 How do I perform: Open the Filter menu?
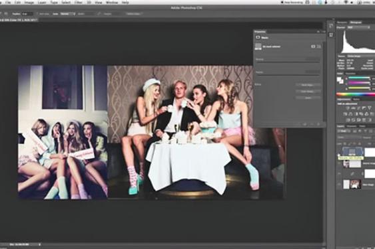tap(78, 3)
